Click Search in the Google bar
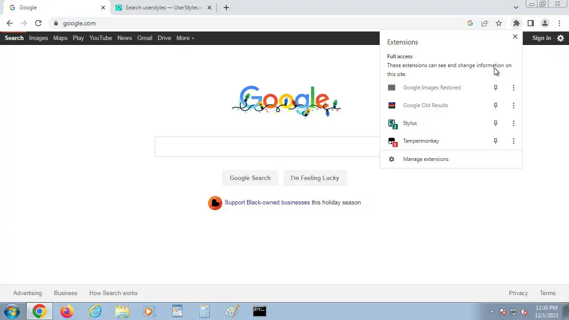This screenshot has width=569, height=320. coord(14,38)
